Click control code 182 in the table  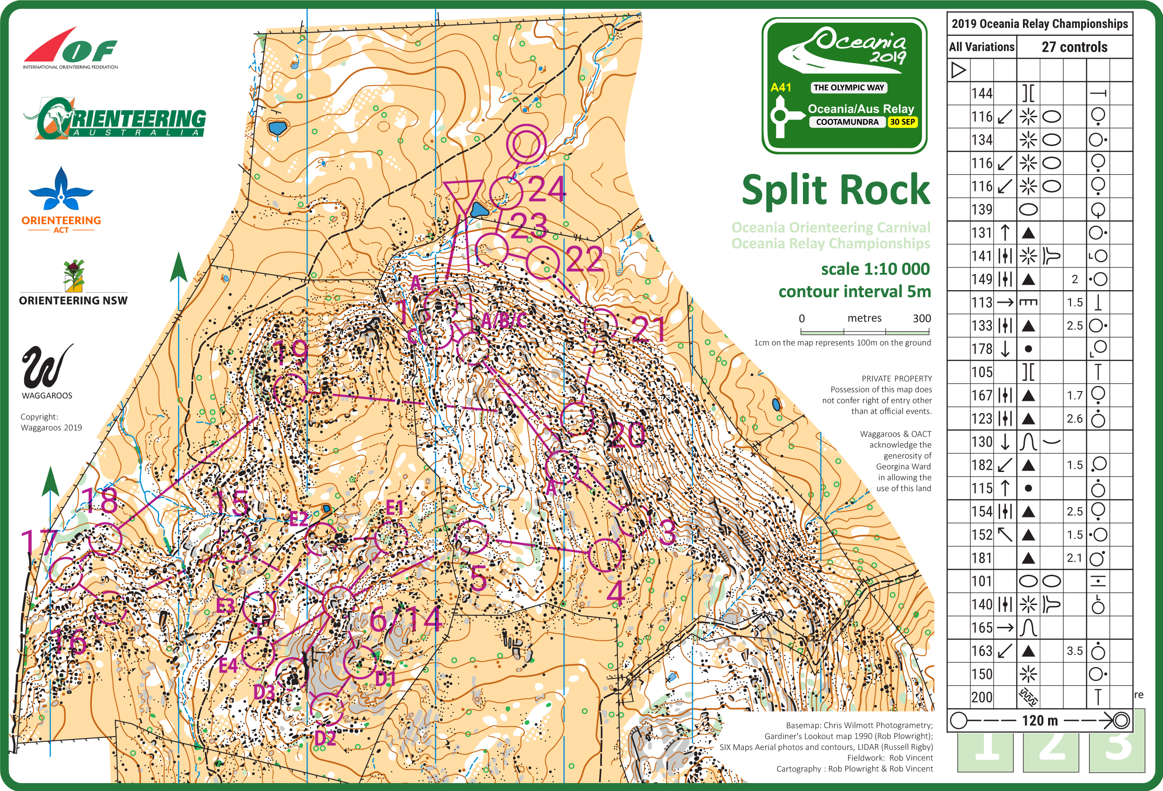[x=982, y=465]
